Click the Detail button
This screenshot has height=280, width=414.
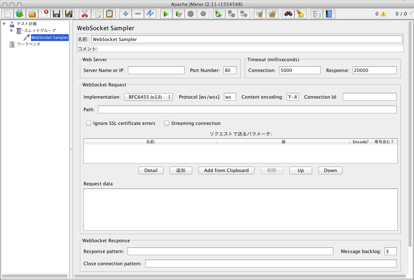tap(151, 170)
